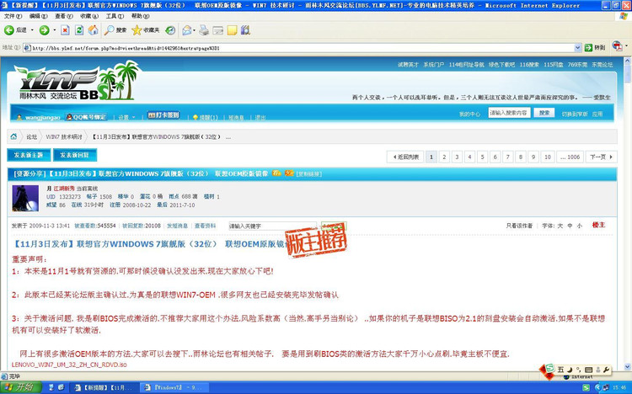Jump to last page 1006
The image size is (632, 394).
pos(570,157)
